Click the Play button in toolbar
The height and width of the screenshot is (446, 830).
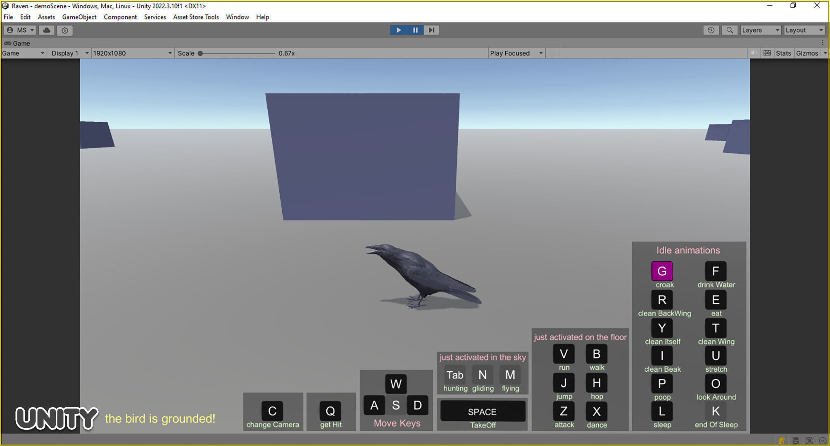click(x=398, y=30)
